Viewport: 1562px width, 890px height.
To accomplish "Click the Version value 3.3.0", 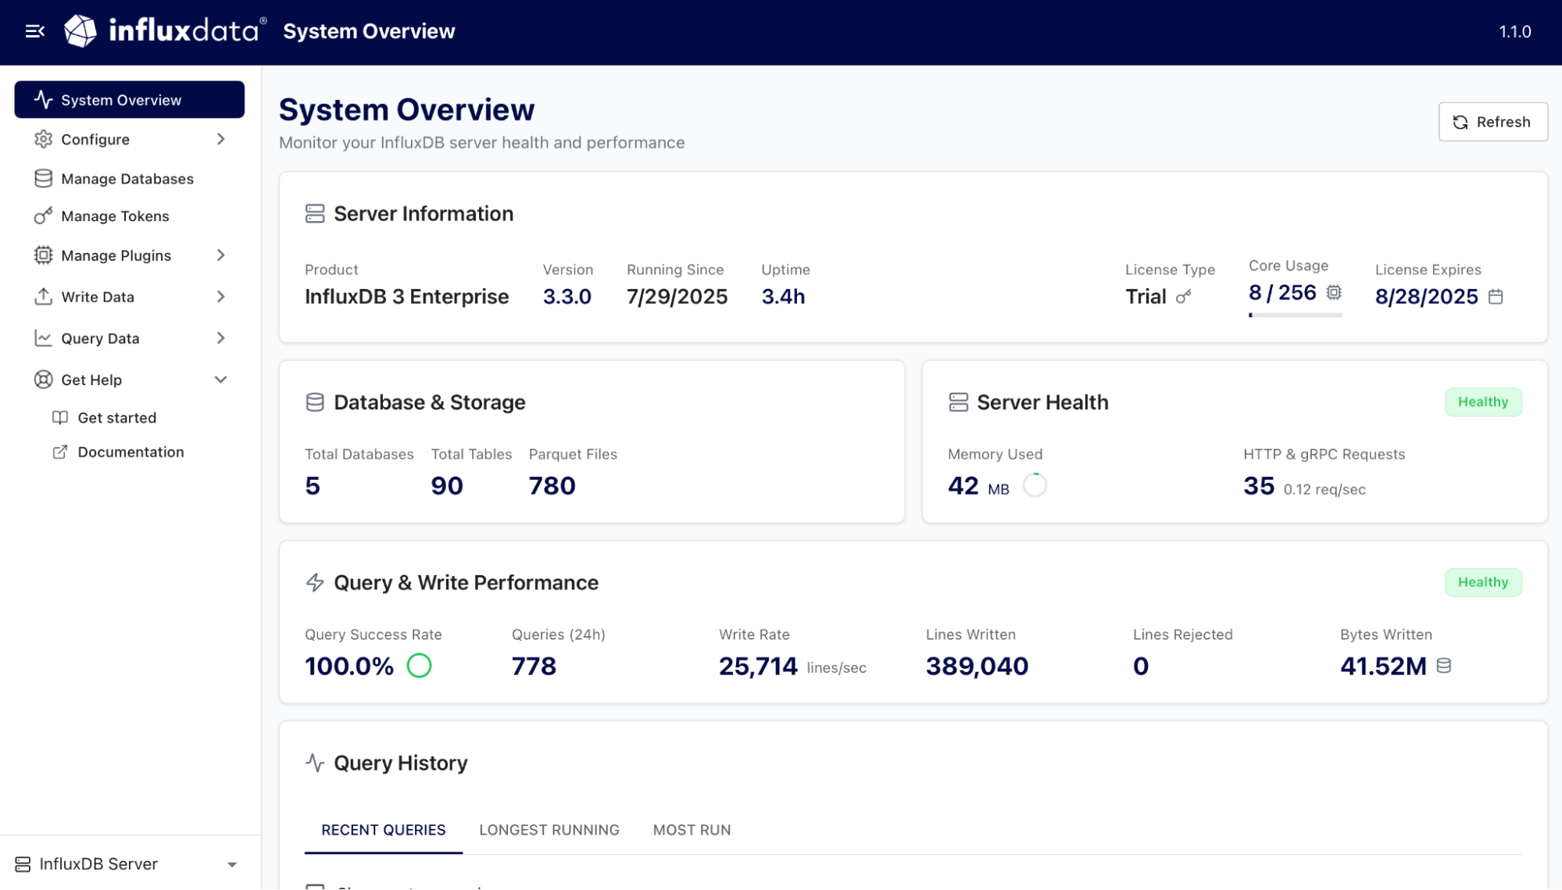I will point(567,297).
